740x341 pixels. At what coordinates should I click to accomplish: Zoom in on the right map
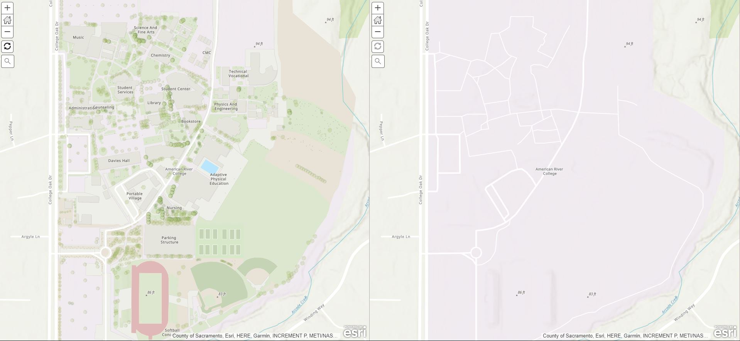coord(378,8)
